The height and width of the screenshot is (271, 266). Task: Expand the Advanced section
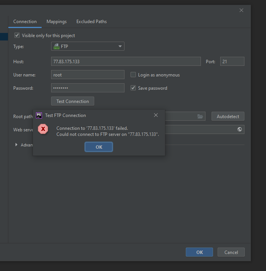pyautogui.click(x=16, y=145)
